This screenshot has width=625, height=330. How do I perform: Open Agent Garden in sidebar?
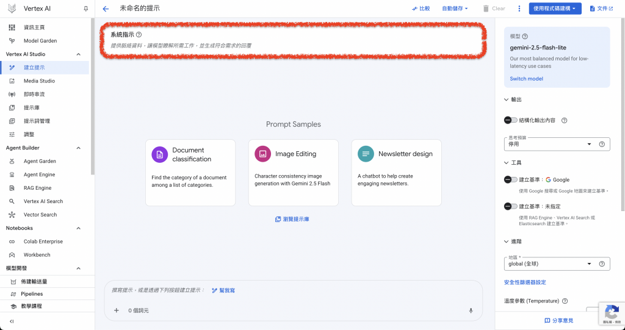[x=45, y=162]
